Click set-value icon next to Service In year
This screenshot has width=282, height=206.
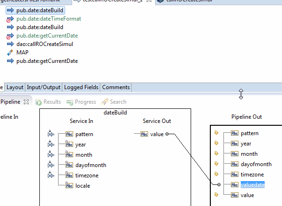(51, 144)
